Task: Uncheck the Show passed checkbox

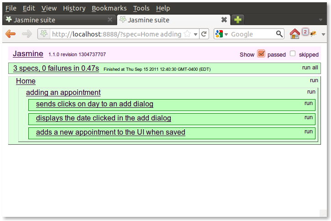Action: coord(261,53)
